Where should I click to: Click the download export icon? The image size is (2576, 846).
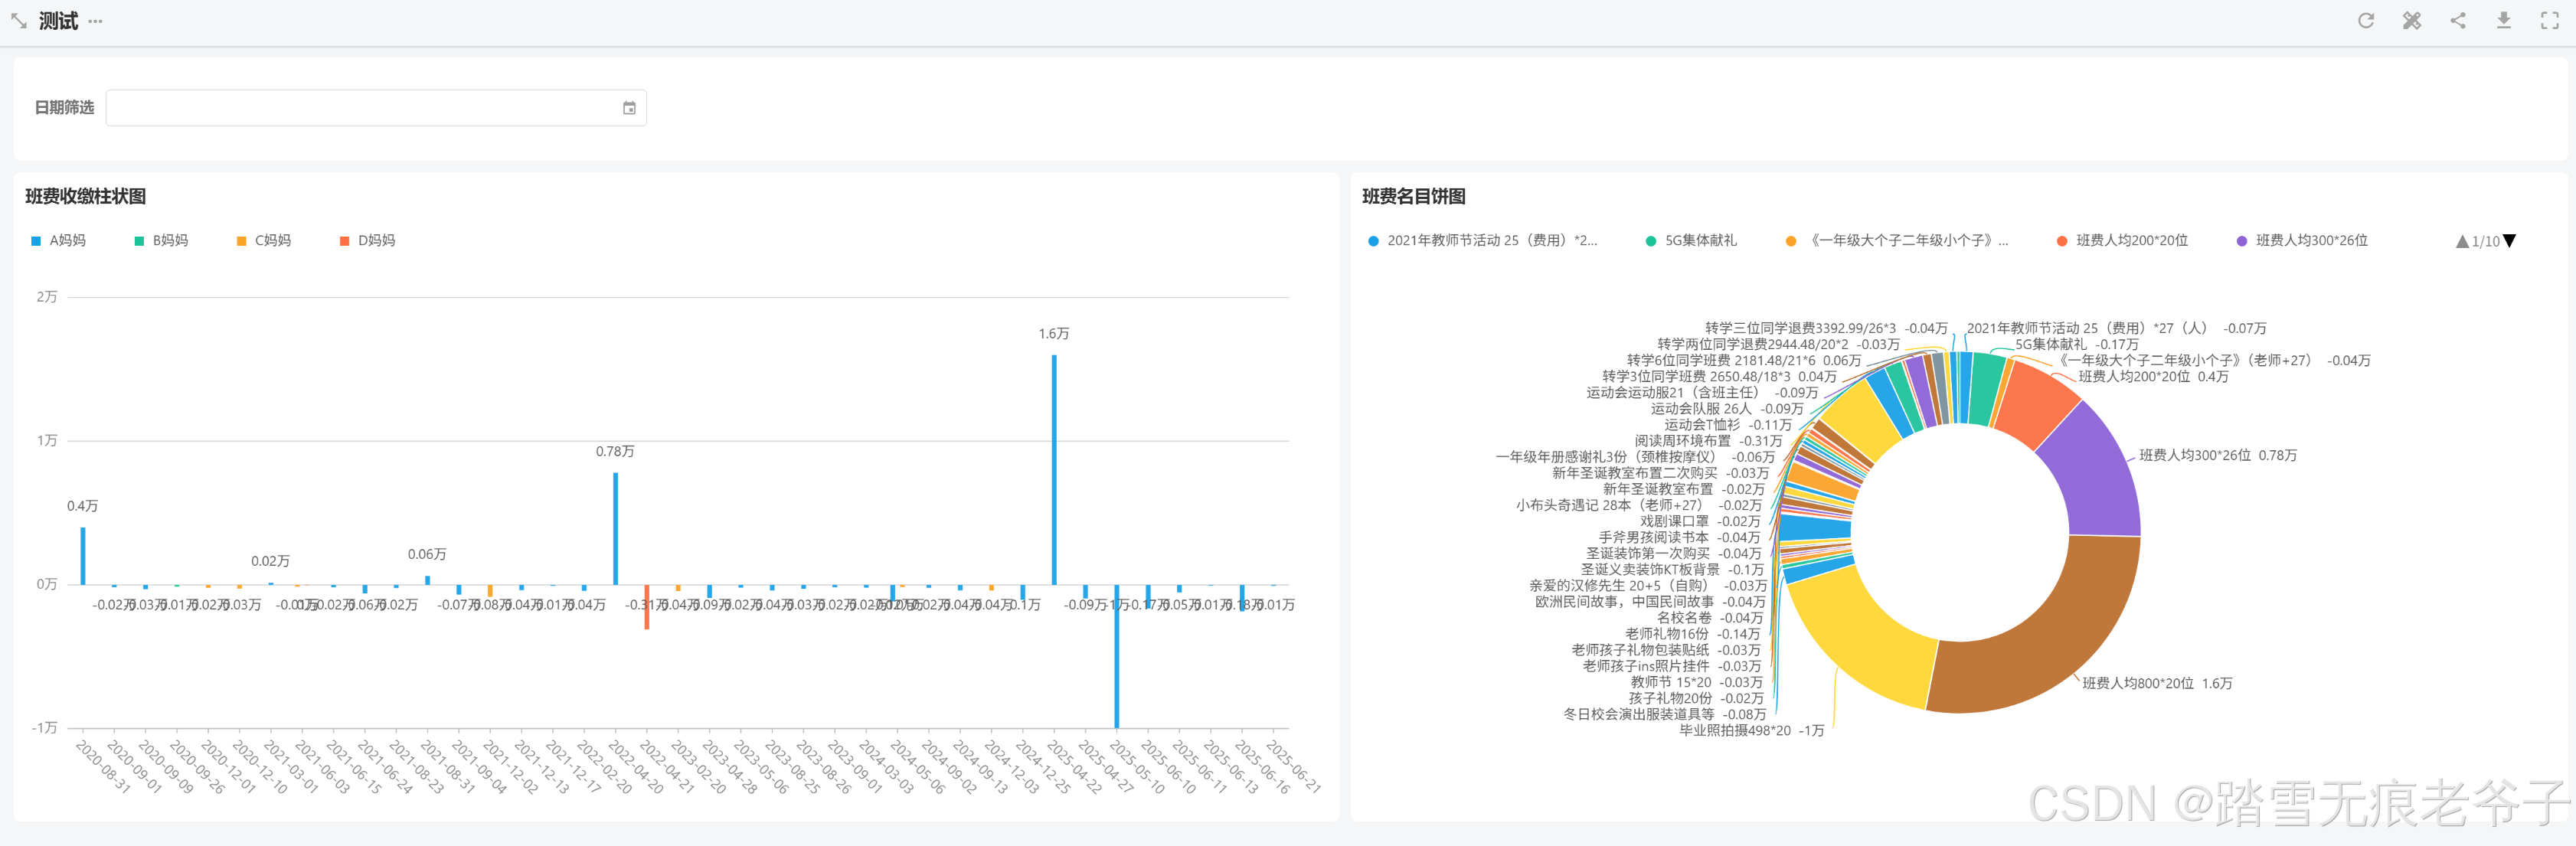(x=2503, y=21)
